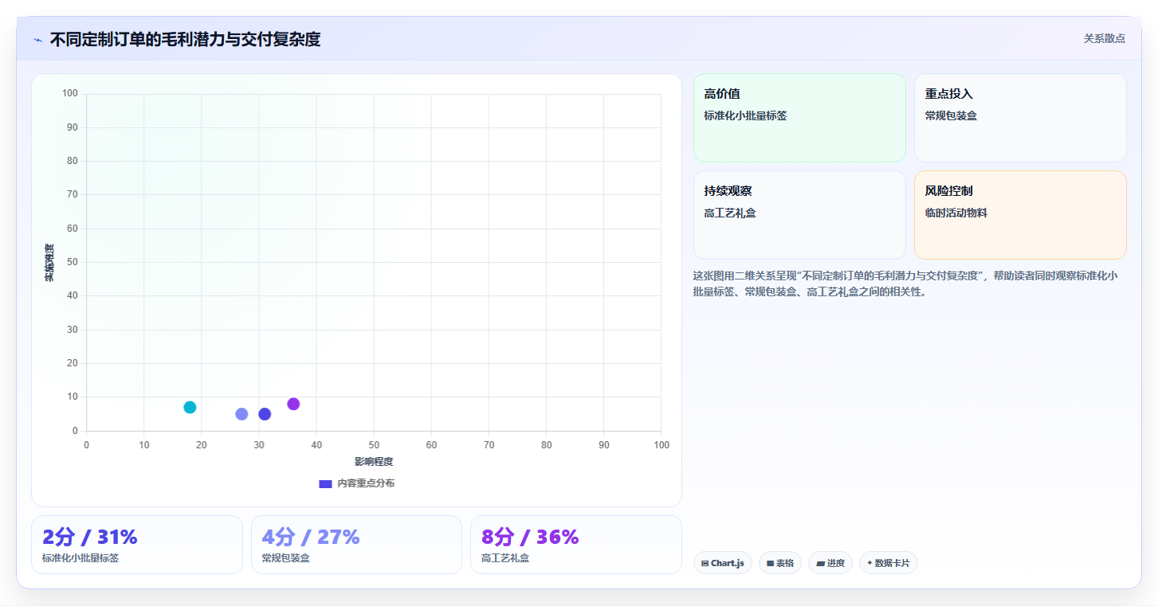Click the 4分 / 27% stat card
The image size is (1158, 606).
coord(356,545)
